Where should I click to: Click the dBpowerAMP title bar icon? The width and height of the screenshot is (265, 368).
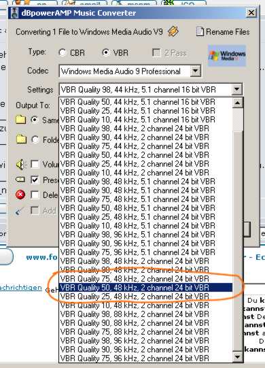coord(14,13)
